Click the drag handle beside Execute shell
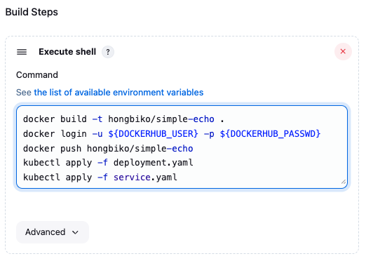The width and height of the screenshot is (366, 261). click(x=22, y=52)
